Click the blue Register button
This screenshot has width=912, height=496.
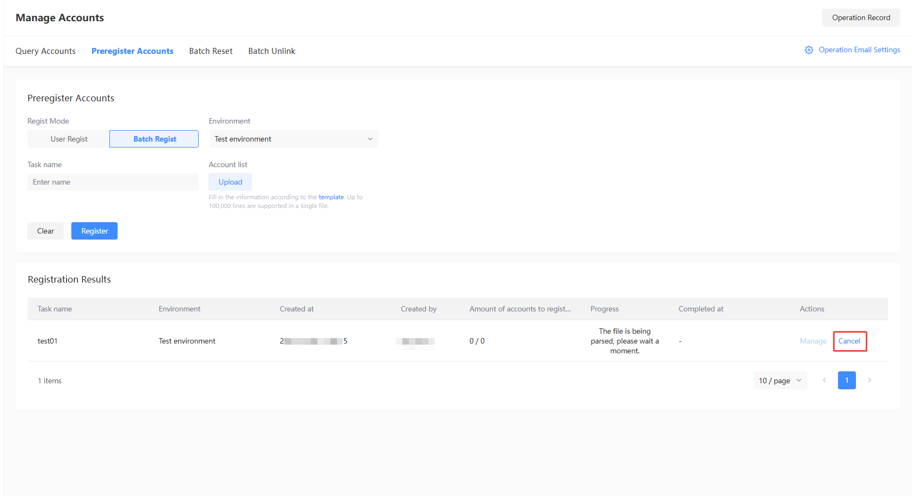tap(94, 231)
